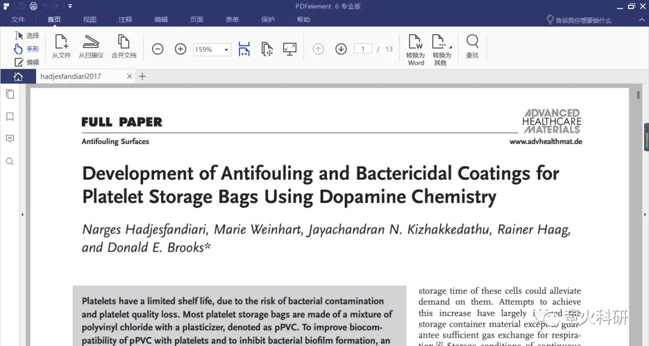Click Convert to Word icon

(x=416, y=49)
